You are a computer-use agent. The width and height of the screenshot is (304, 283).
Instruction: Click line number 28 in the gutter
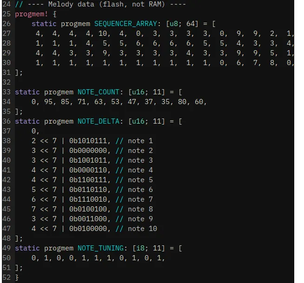pos(7,43)
